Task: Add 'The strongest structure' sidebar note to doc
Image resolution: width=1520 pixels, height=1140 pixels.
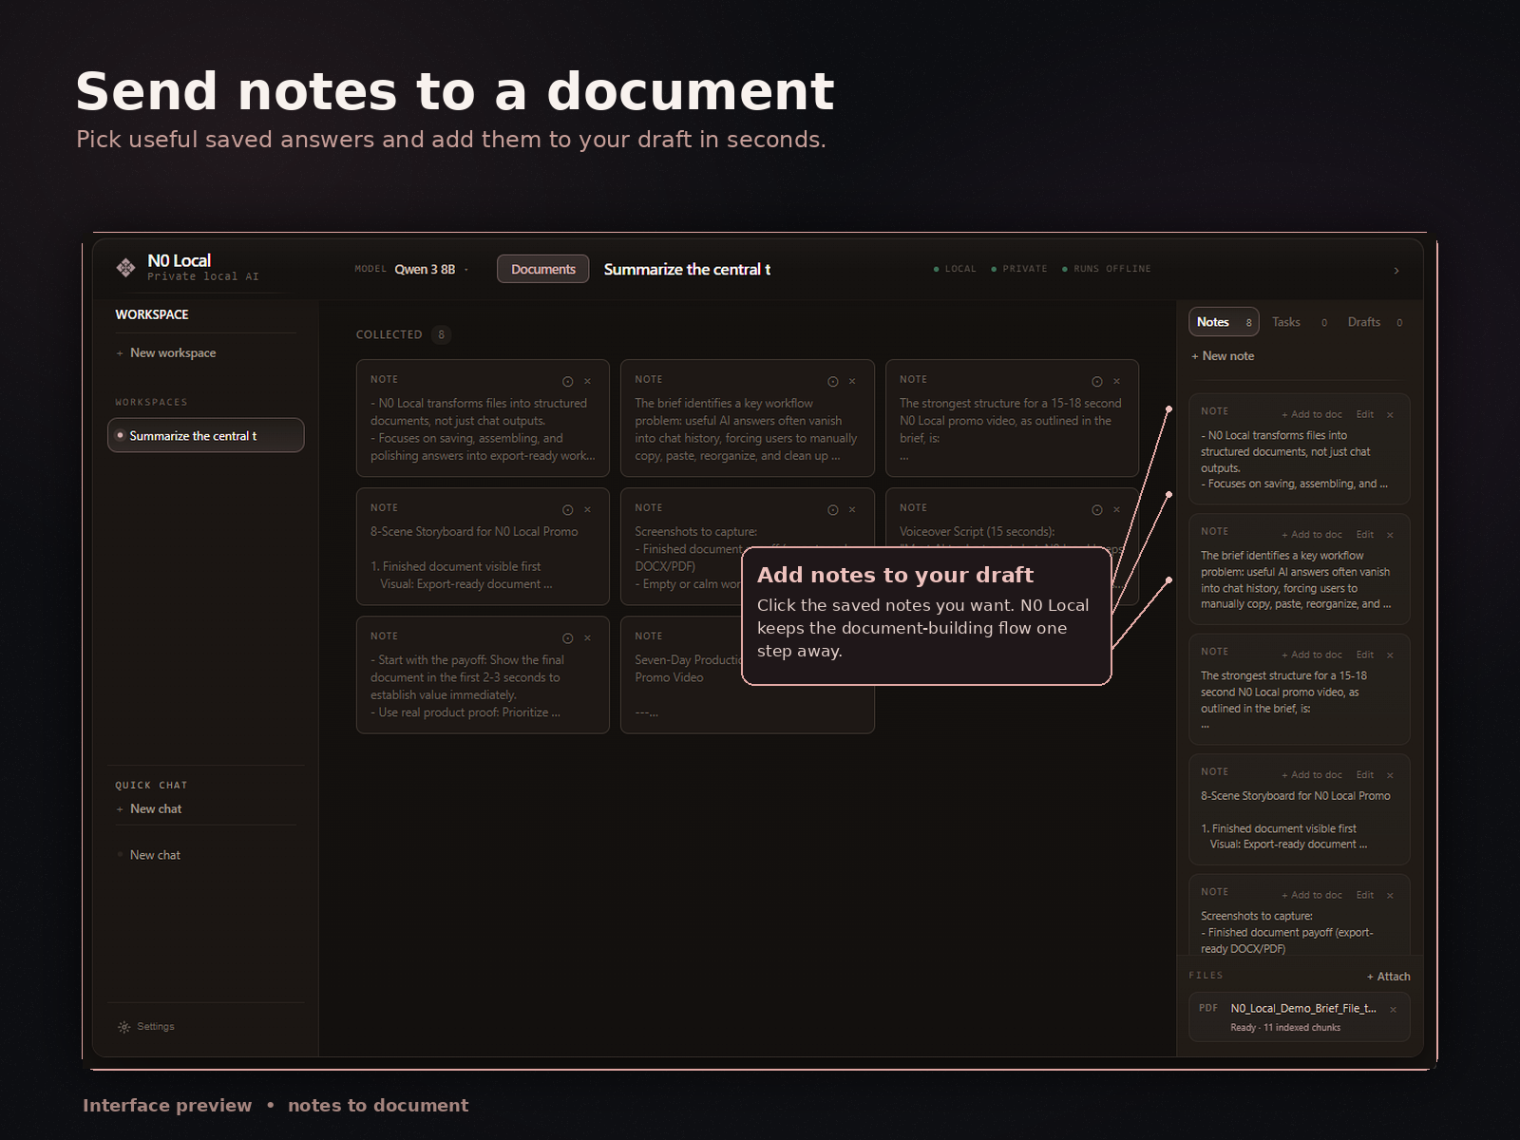Action: tap(1312, 655)
